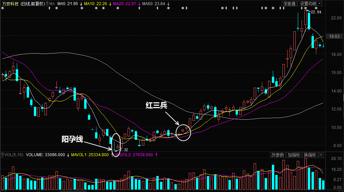Viewport: 344px width, 192px height.
Task: Click star marker below MA60's down arrow
Action: point(168,8)
